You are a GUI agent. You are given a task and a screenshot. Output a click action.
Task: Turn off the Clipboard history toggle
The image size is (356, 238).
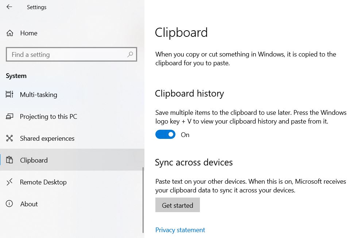tap(165, 134)
